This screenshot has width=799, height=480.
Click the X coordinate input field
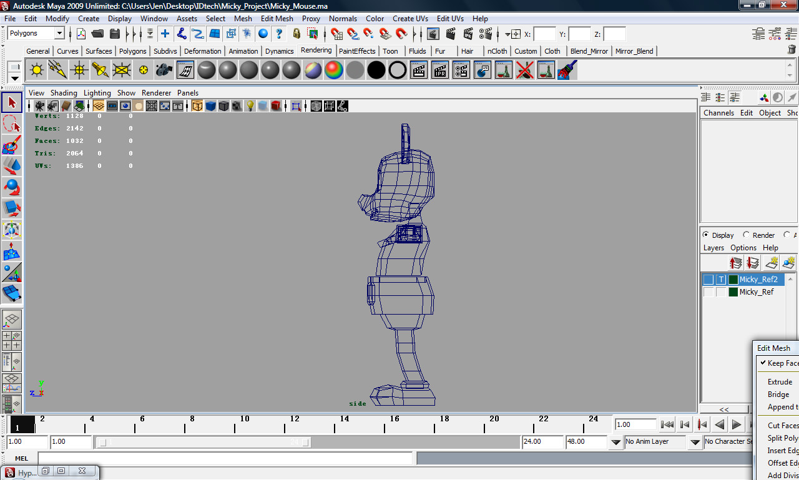(x=544, y=34)
